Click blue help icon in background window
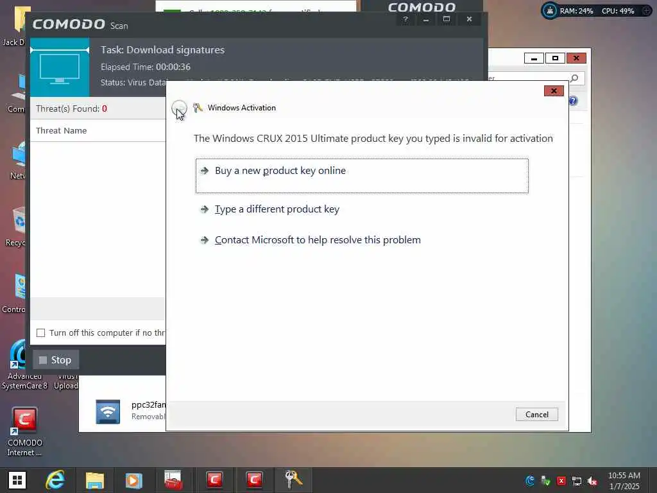657x493 pixels. [573, 101]
